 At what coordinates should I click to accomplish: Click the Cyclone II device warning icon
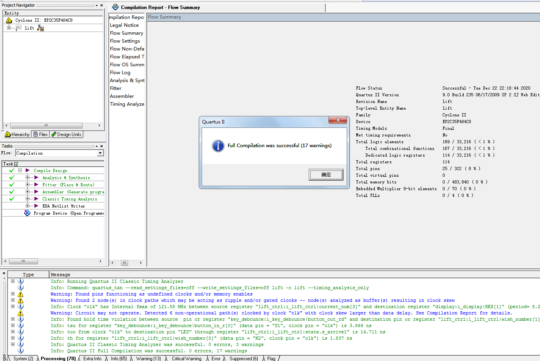tap(9, 20)
